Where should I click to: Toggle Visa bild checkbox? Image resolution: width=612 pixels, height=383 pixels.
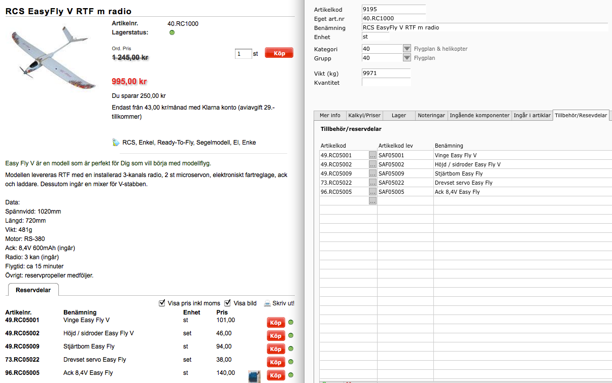pyautogui.click(x=227, y=303)
